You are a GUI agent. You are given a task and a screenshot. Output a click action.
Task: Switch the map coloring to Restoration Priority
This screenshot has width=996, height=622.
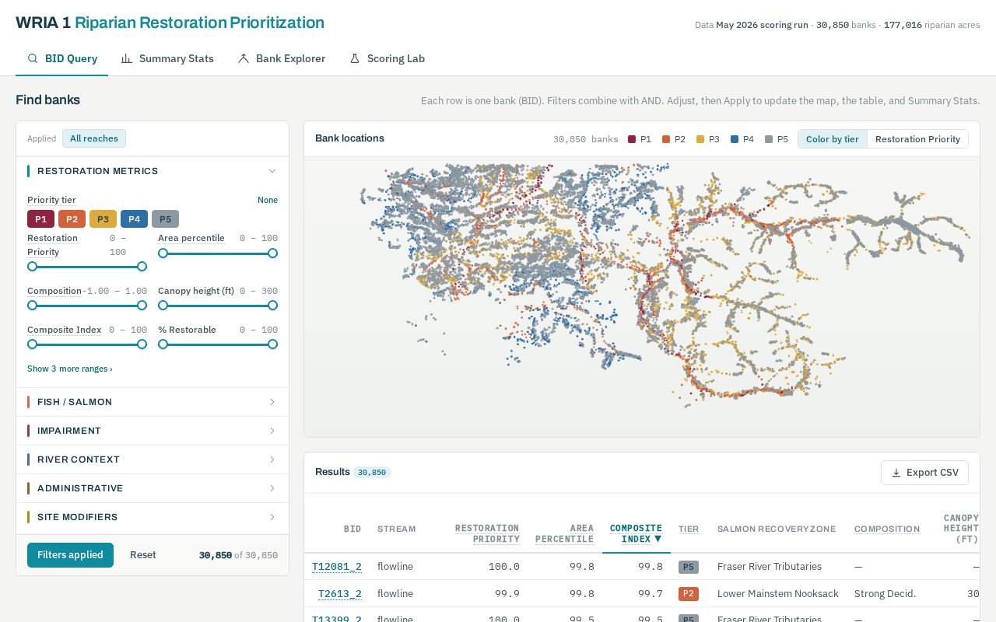pos(917,139)
